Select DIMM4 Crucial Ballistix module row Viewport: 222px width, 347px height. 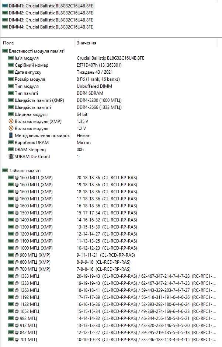pyautogui.click(x=48, y=27)
